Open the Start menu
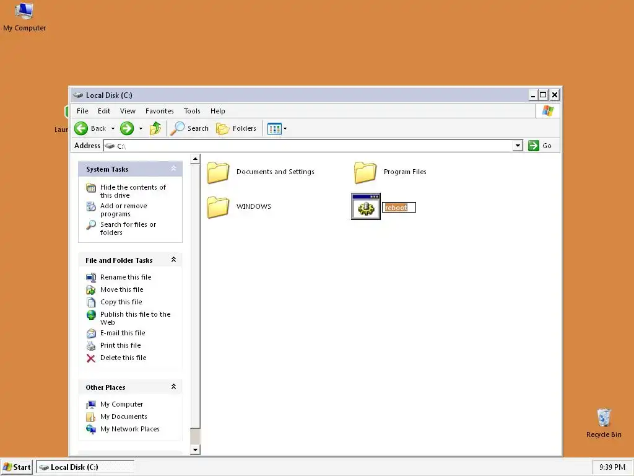Screen dimensions: 634x476 tap(17, 467)
